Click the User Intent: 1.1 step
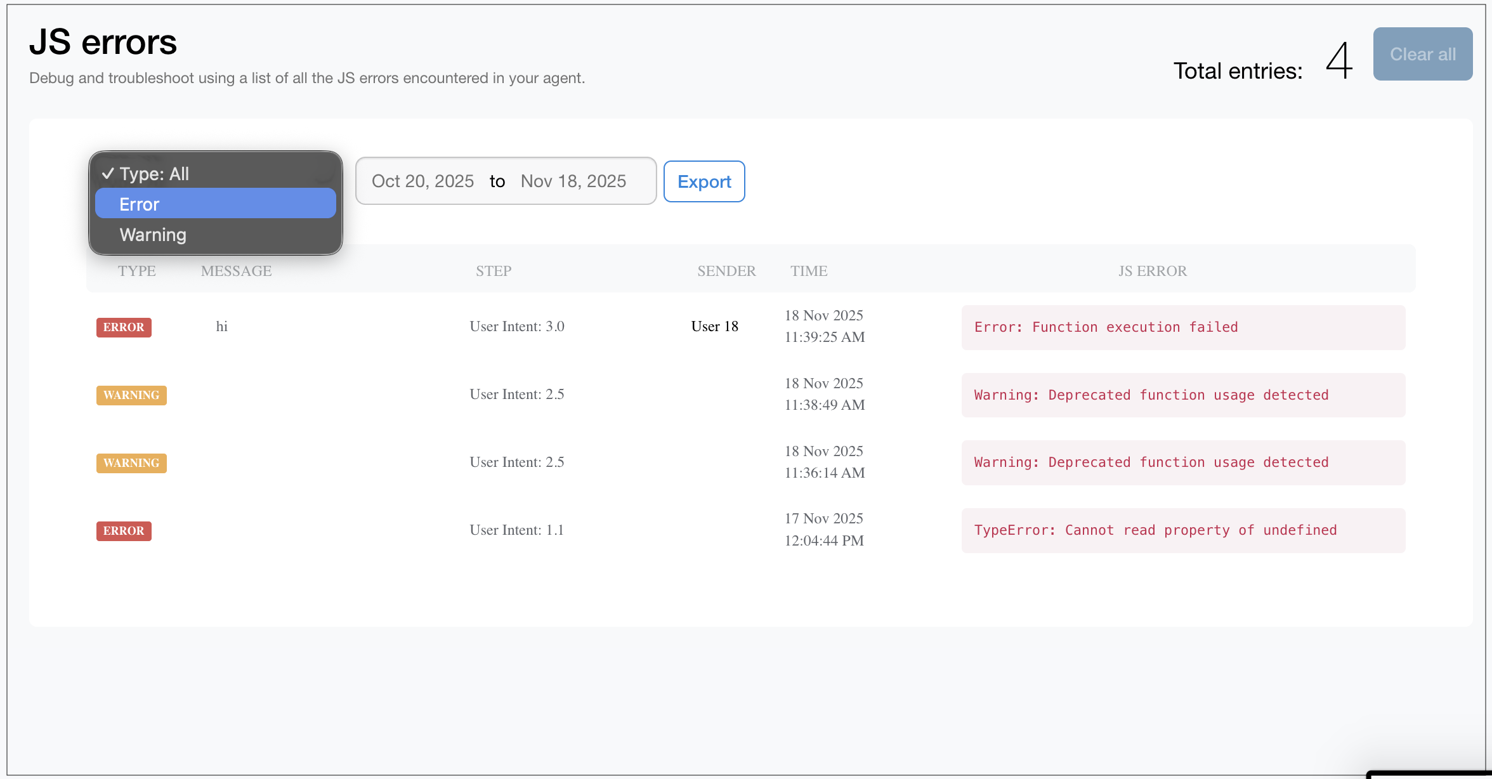The image size is (1492, 779). point(516,530)
